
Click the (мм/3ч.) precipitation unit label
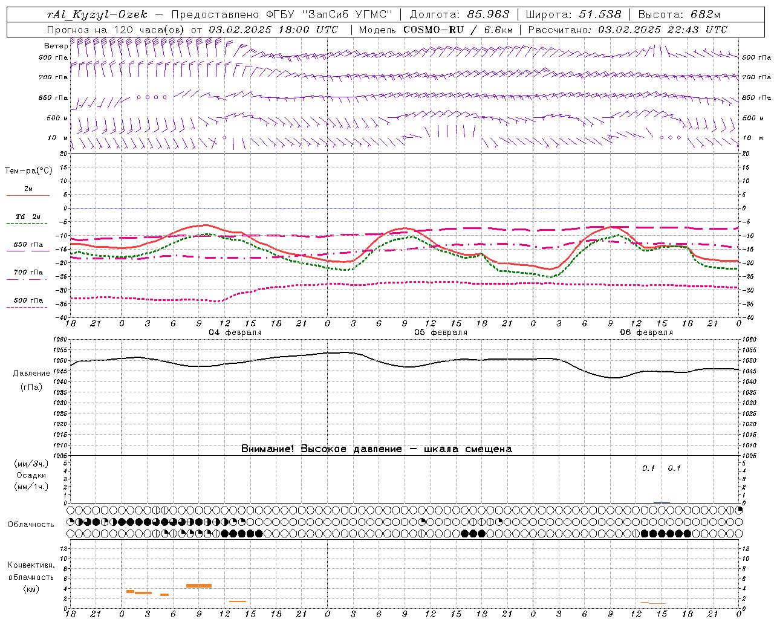pos(31,464)
